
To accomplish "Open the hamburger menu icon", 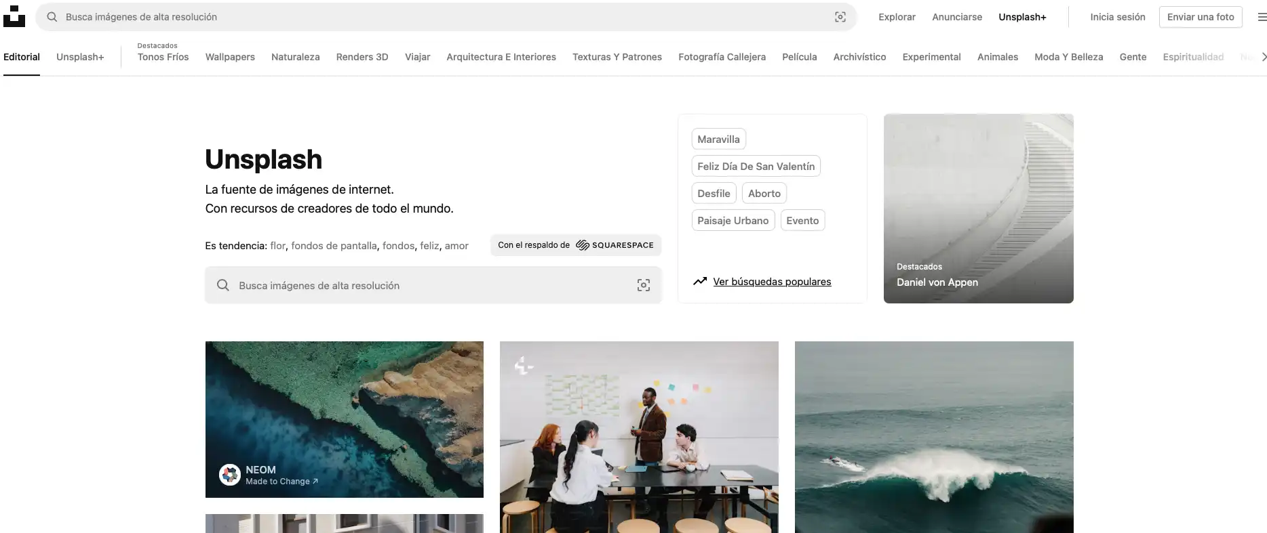I will (x=1262, y=17).
